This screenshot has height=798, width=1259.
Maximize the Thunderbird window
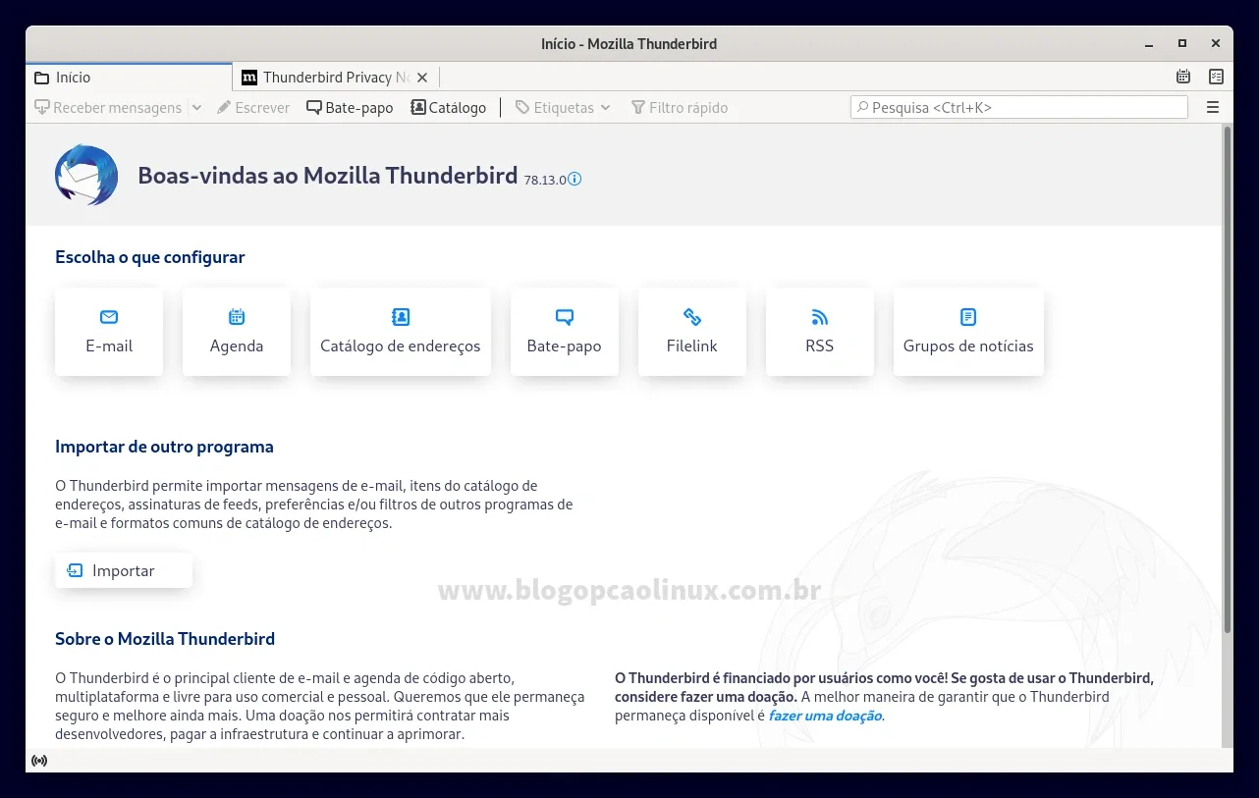[x=1182, y=43]
